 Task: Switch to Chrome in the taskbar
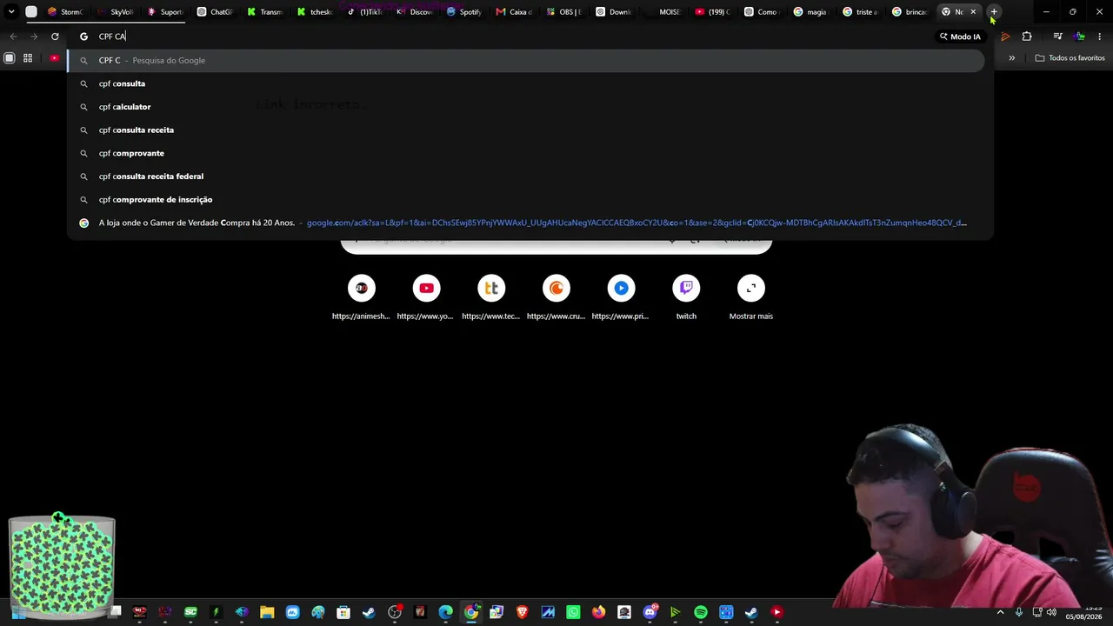(x=471, y=612)
